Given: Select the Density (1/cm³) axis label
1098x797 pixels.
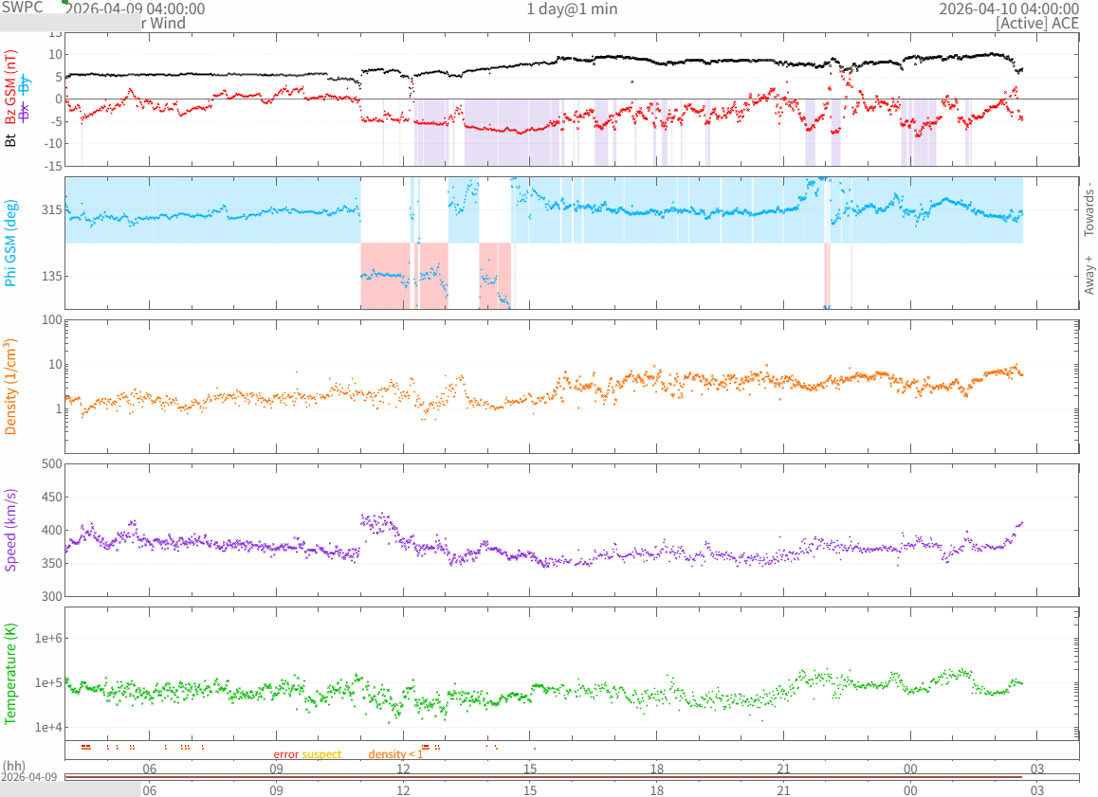Looking at the screenshot, I should tap(11, 387).
